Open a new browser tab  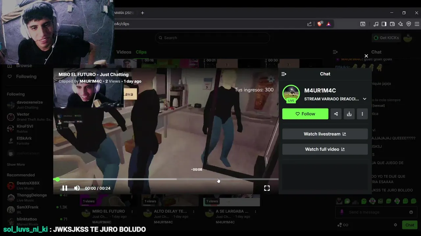click(142, 13)
